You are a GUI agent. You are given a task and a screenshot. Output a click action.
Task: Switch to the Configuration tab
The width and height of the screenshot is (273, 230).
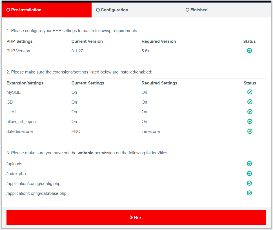tap(114, 10)
